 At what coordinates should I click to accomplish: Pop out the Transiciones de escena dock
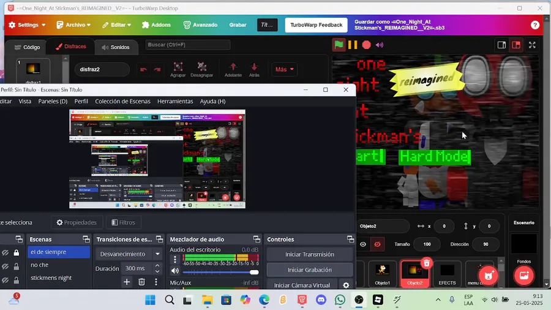(x=160, y=239)
